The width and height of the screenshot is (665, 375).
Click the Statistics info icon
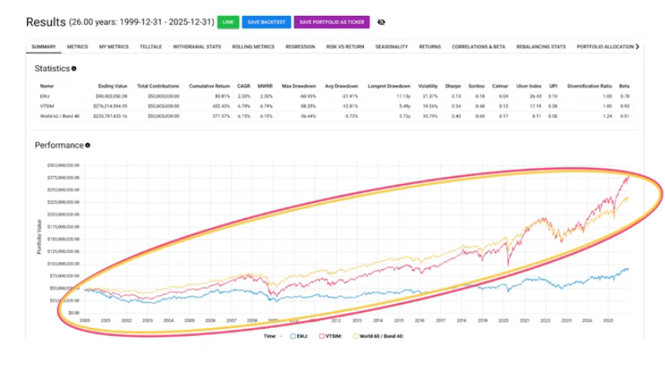point(74,68)
